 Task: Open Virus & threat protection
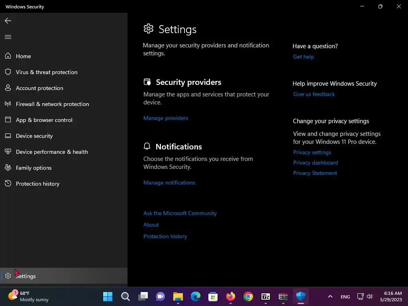pos(64,72)
